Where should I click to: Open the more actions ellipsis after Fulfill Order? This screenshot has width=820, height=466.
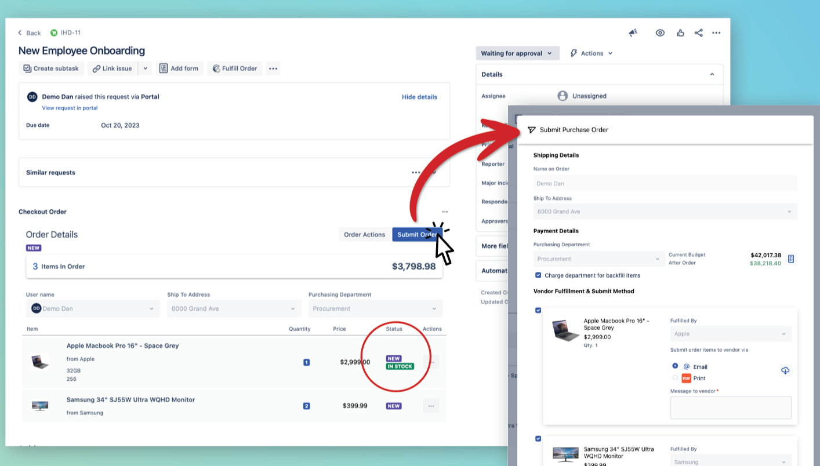click(273, 68)
